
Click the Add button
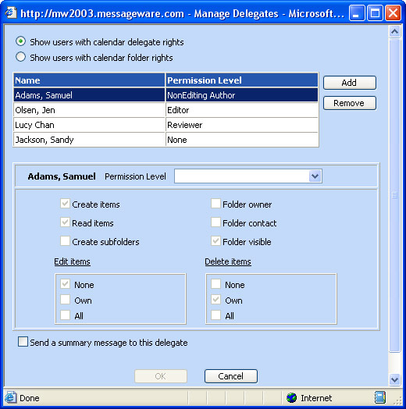click(x=349, y=83)
